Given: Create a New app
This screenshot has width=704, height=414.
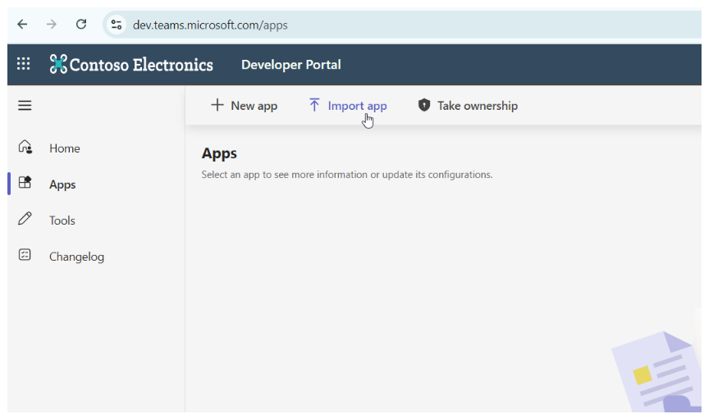Looking at the screenshot, I should (x=245, y=106).
